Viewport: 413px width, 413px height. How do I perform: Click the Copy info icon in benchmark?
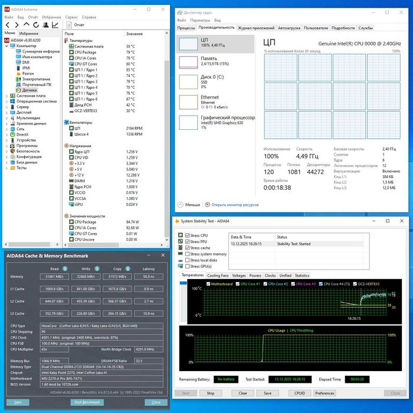coord(128,268)
